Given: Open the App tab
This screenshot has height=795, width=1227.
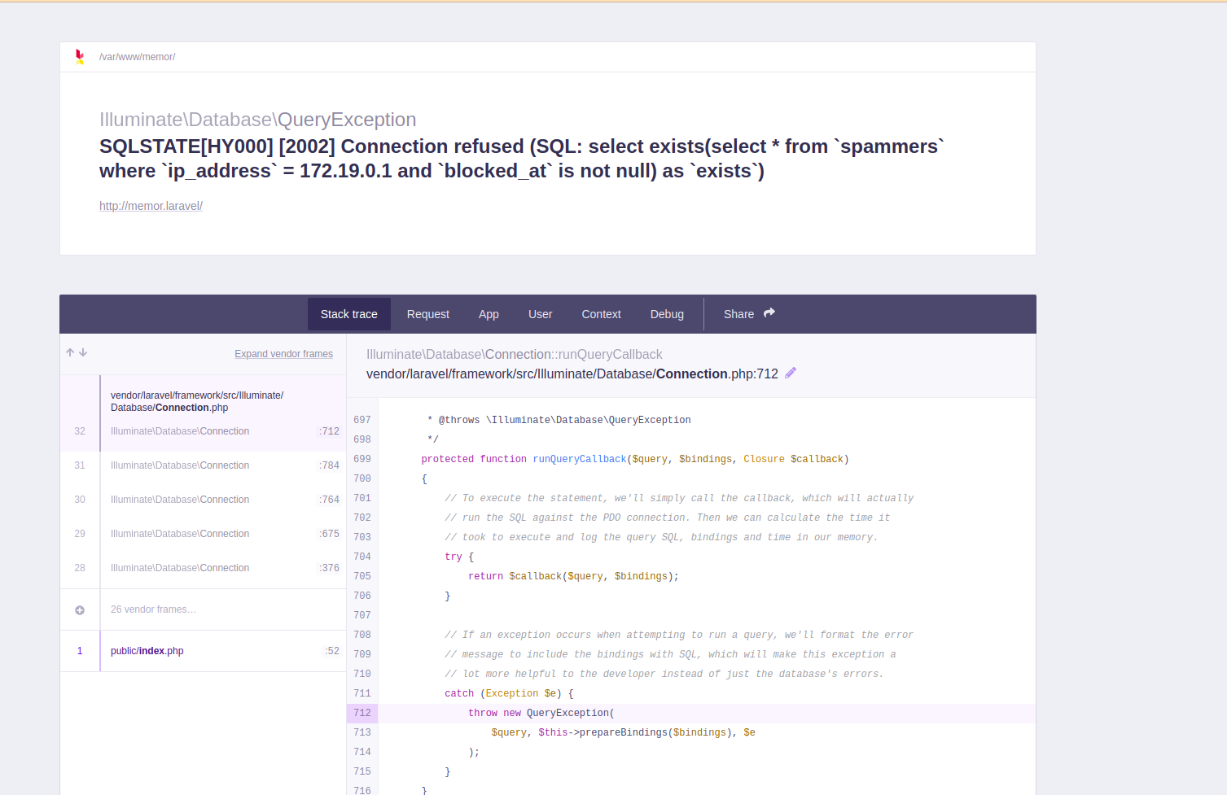Looking at the screenshot, I should [489, 314].
